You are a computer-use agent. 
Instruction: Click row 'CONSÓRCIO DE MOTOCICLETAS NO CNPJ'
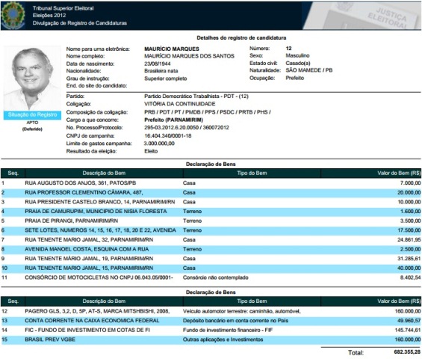(x=211, y=277)
